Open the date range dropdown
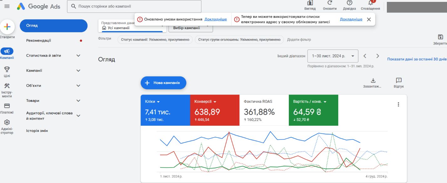This screenshot has width=447, height=183. point(333,56)
